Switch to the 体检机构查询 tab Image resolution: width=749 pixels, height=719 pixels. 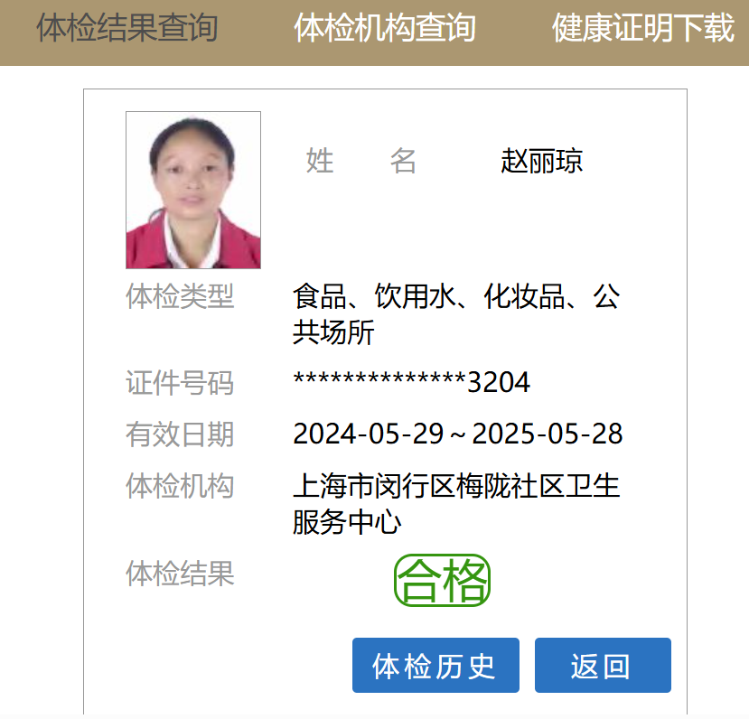[385, 28]
